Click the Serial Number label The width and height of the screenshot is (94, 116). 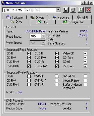pos(56,43)
